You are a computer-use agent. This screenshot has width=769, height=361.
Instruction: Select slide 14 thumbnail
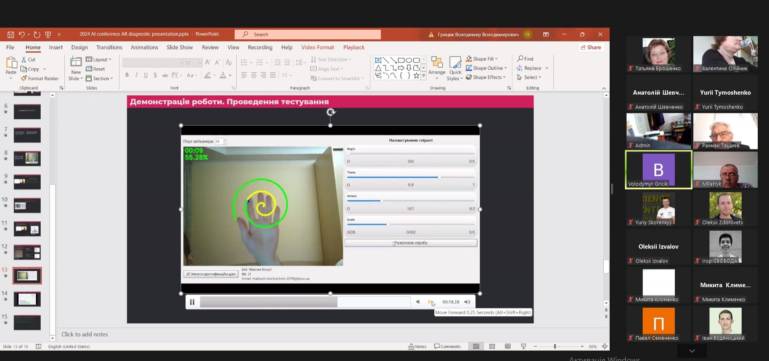tap(27, 299)
